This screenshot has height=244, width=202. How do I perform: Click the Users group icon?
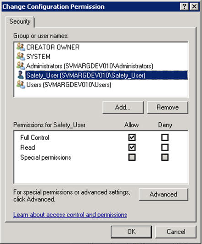click(21, 85)
